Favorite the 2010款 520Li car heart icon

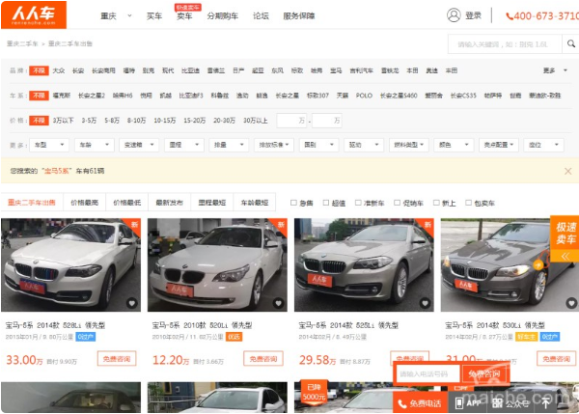[x=279, y=303]
